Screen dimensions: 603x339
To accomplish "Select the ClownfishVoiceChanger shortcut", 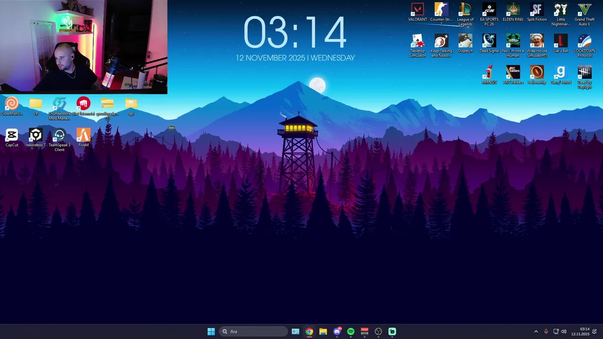I will (x=12, y=107).
